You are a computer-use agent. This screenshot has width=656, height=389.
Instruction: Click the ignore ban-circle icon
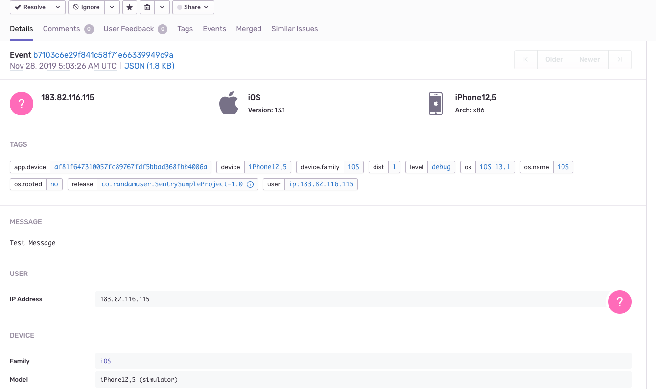click(x=77, y=7)
